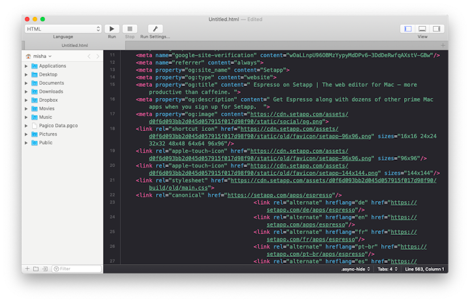Click the Stop button in toolbar
Image resolution: width=470 pixels, height=302 pixels.
pos(129,29)
